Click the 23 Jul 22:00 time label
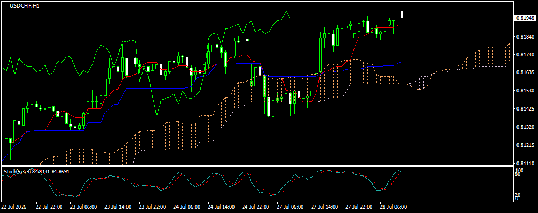Screen dimensions: 538x213 click(152, 207)
